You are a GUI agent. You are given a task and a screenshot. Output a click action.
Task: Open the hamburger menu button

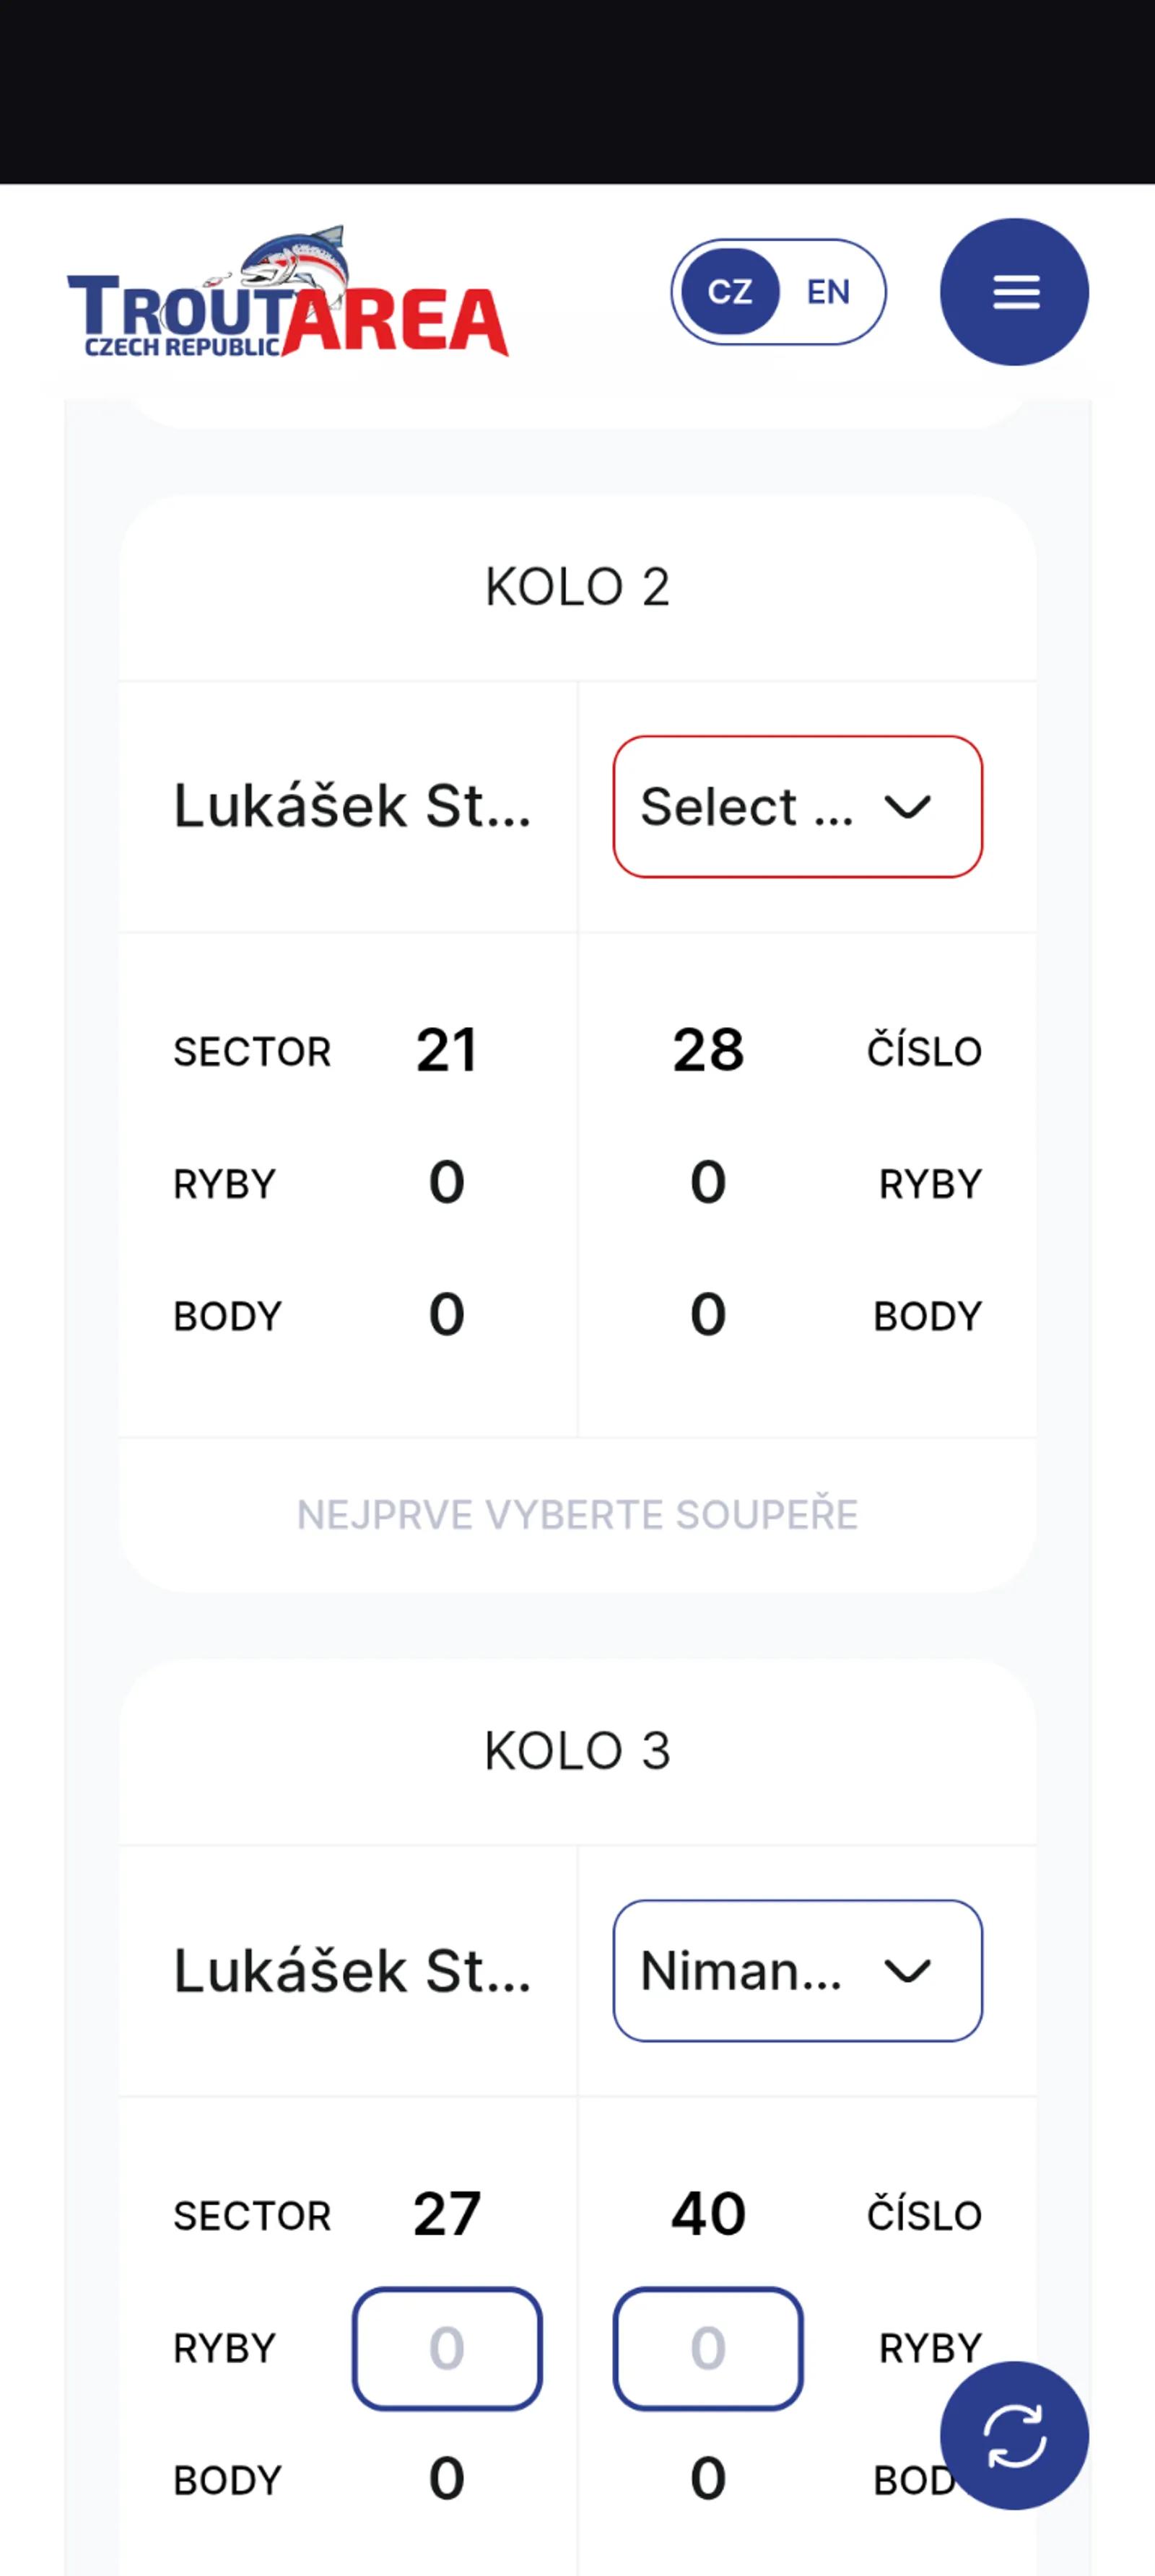[x=1014, y=292]
